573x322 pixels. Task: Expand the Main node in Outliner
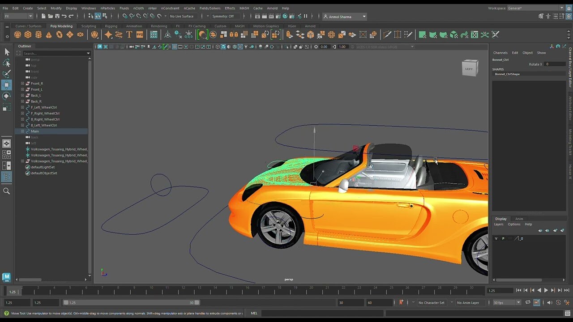(x=22, y=131)
